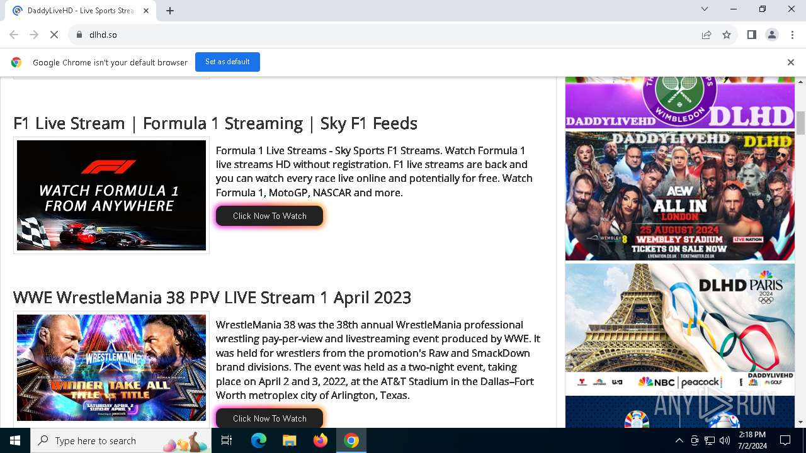Click Now To Watch Formula 1
806x453 pixels.
[270, 216]
